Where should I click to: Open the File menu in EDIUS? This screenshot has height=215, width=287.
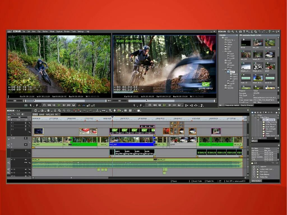[x=24, y=31]
